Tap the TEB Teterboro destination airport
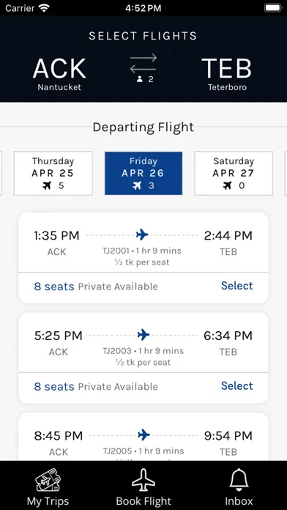287x510 pixels. click(227, 74)
